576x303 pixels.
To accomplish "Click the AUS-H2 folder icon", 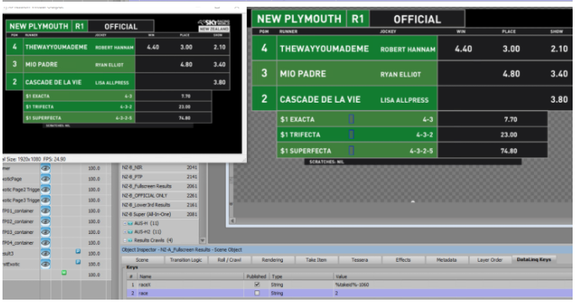I will pos(130,231).
